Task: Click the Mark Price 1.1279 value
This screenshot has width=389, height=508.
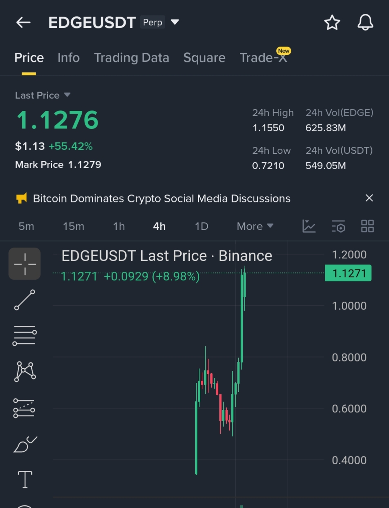Action: click(x=85, y=165)
